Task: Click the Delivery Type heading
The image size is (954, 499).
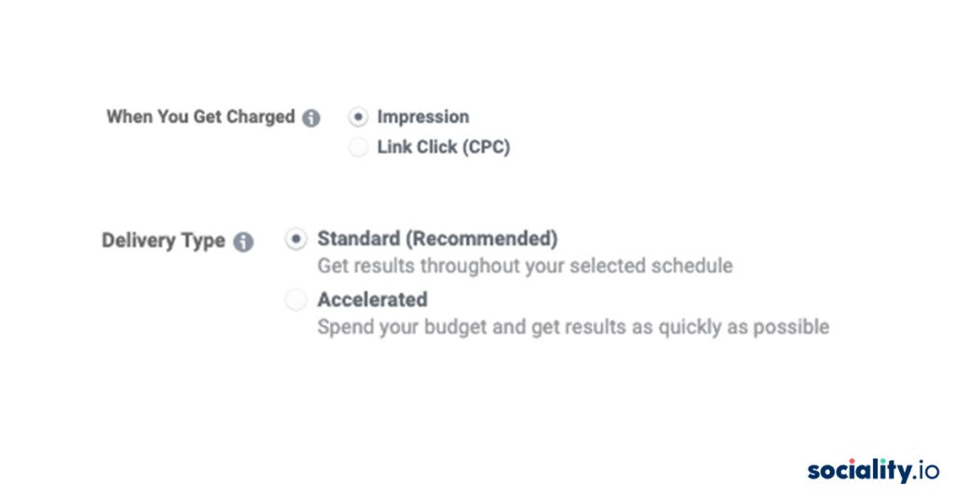Action: click(x=164, y=241)
